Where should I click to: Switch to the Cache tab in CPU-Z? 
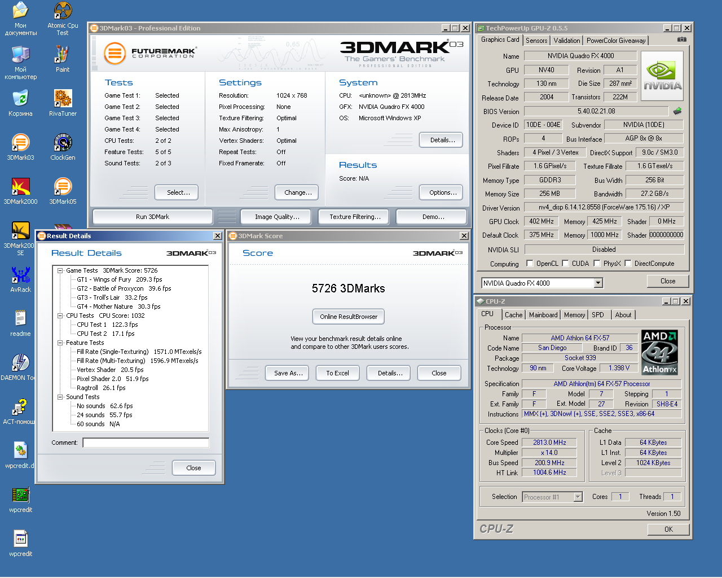tap(513, 315)
